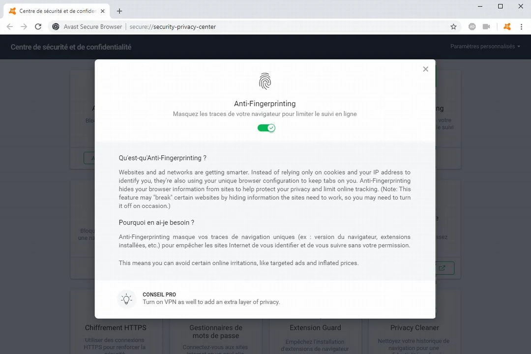Viewport: 531px width, 354px height.
Task: Click the Privacy Cleaner card title
Action: [x=414, y=327]
